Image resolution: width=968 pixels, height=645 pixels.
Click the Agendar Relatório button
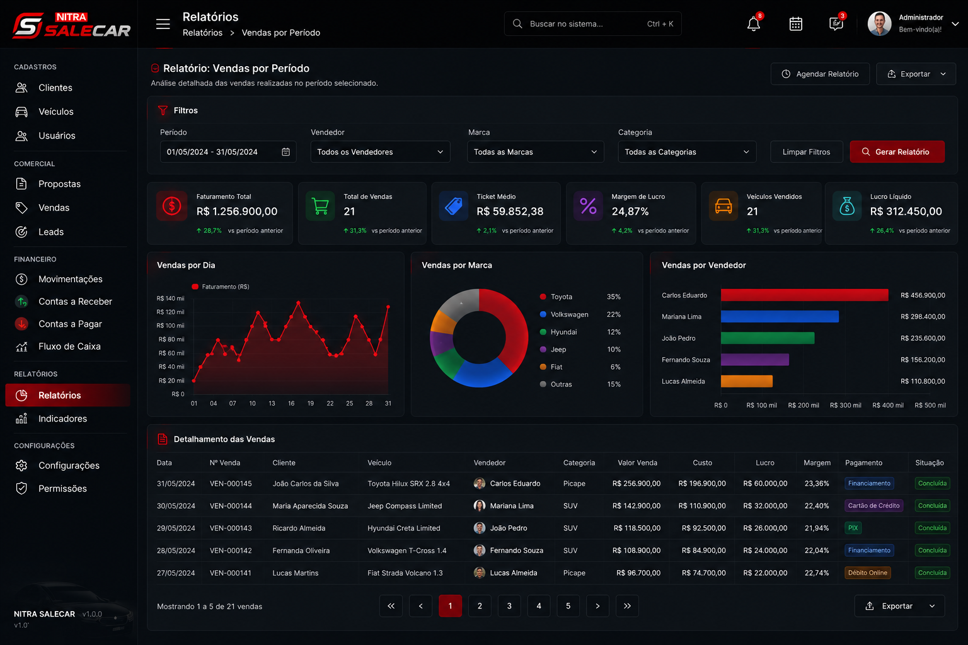point(820,74)
